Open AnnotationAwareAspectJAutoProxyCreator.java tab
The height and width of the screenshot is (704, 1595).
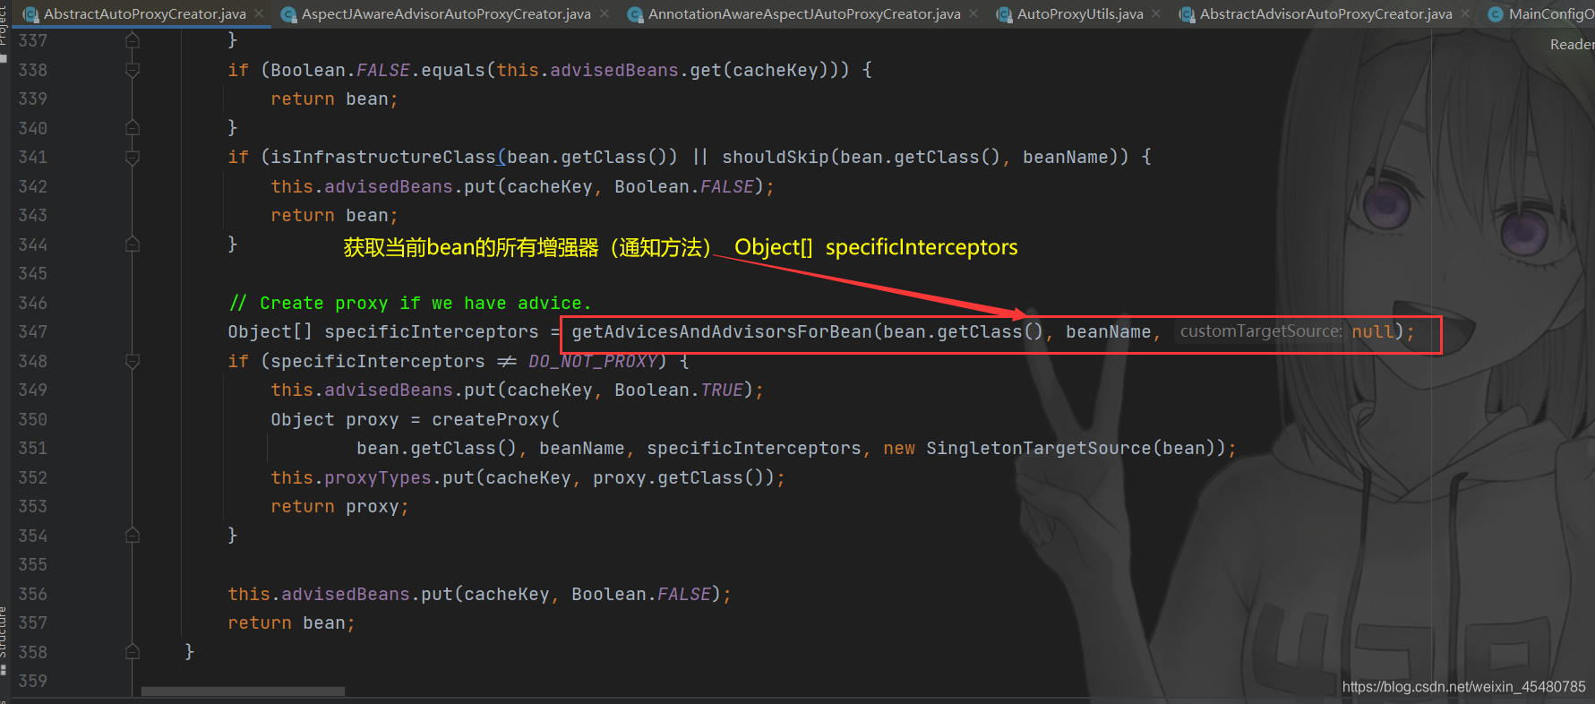[804, 14]
